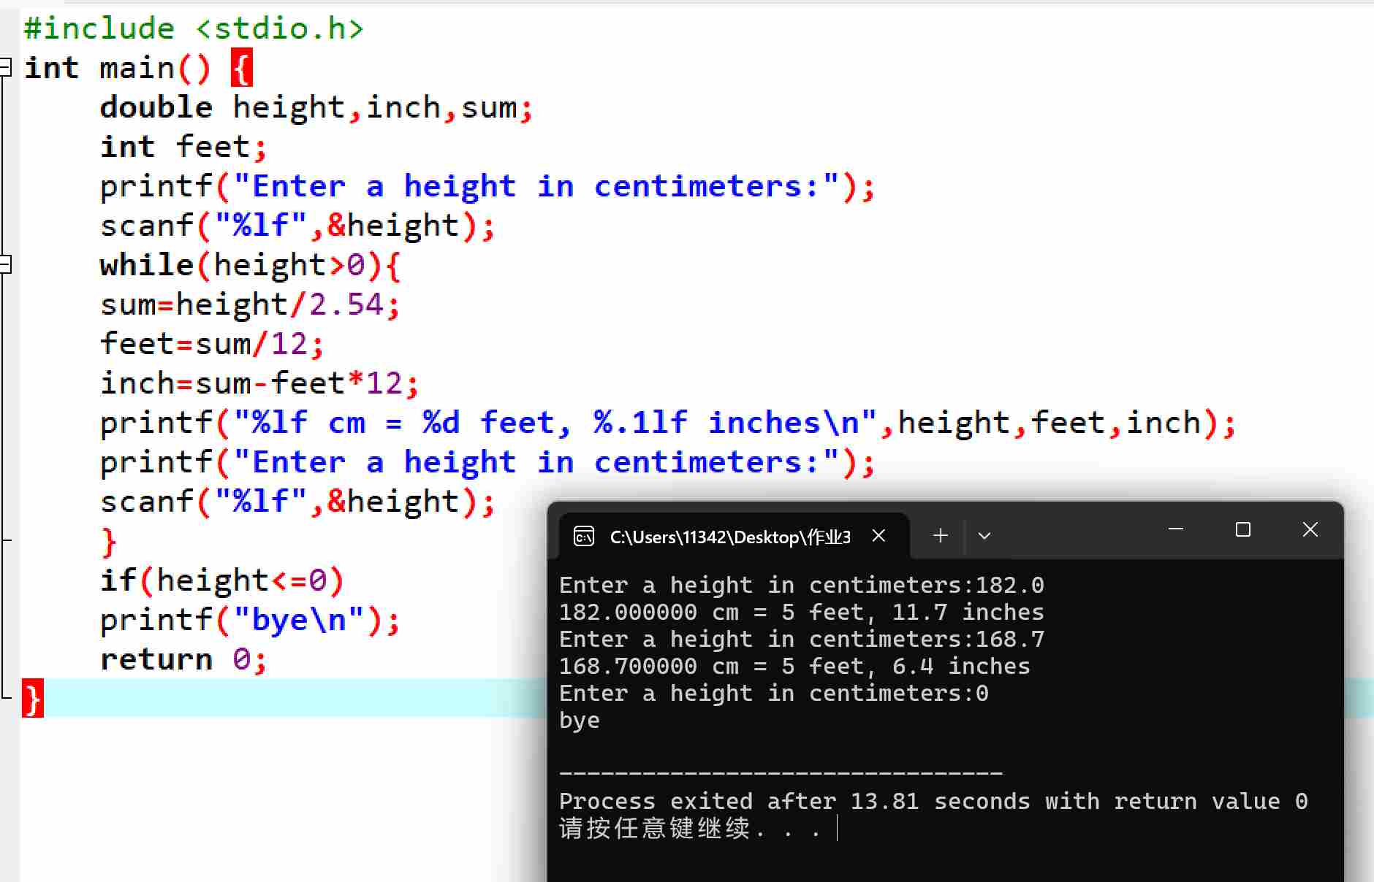Screen dimensions: 1374x882
Task: Click the while loop's closing brace
Action: point(109,542)
